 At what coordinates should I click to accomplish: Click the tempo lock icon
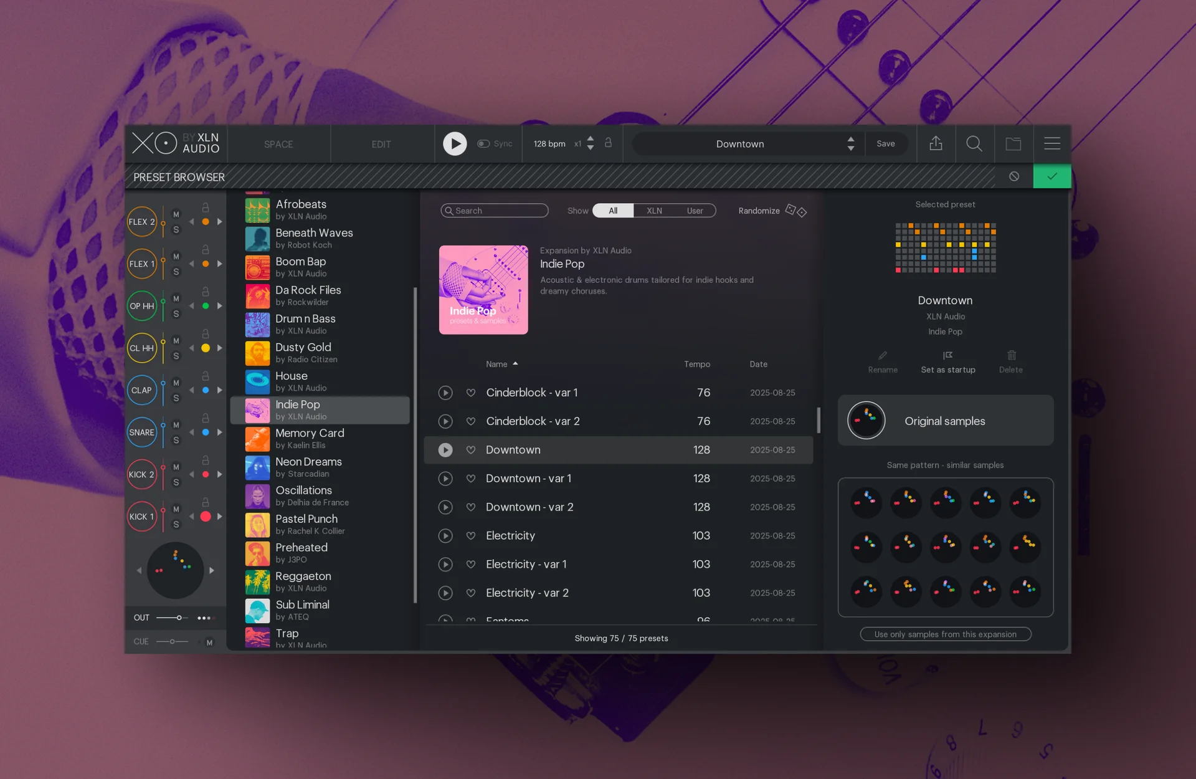coord(609,143)
